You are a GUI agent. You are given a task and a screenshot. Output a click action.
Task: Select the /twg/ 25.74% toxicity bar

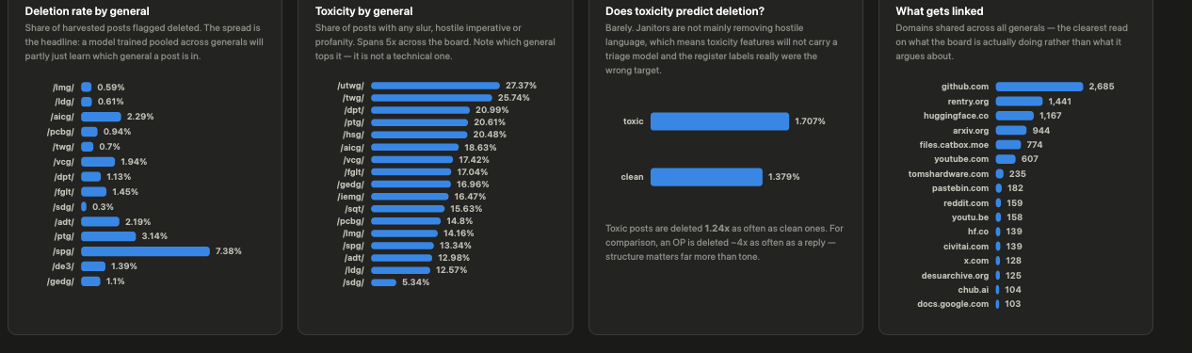tap(431, 98)
